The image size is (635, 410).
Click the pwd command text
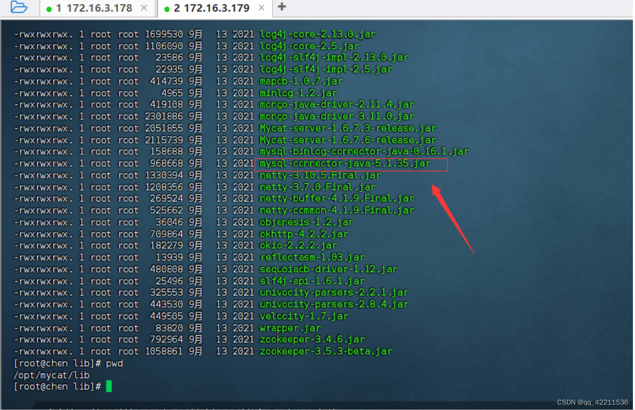point(114,364)
